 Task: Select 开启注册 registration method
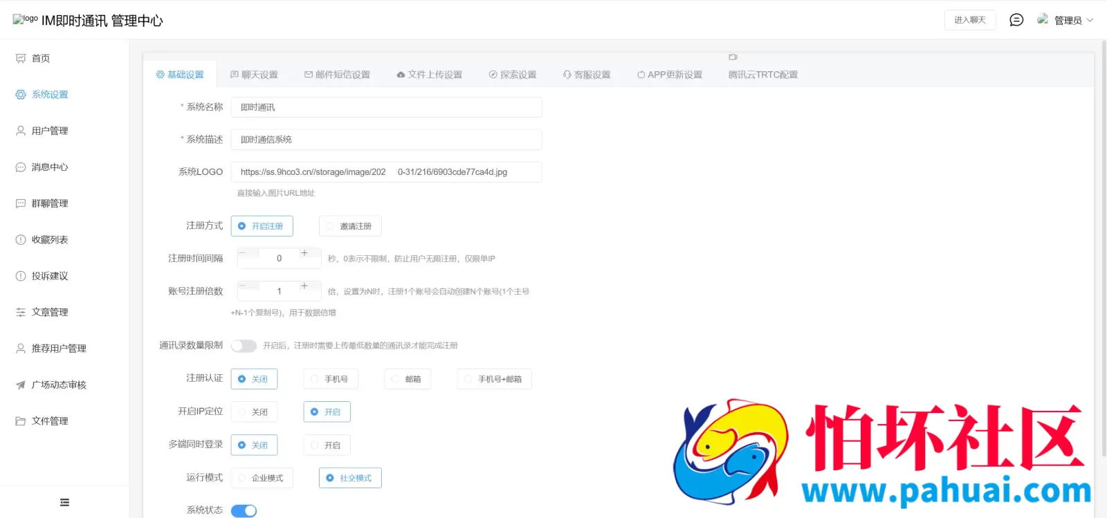pos(262,226)
